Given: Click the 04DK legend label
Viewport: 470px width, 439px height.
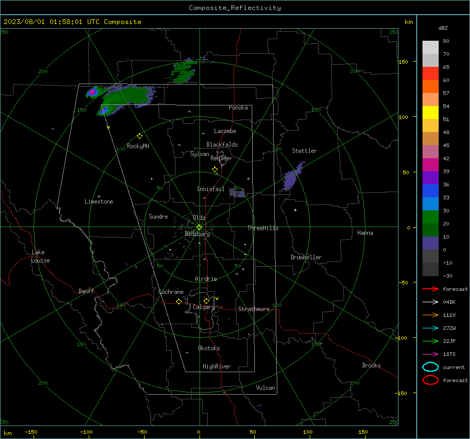Looking at the screenshot, I should coord(449,302).
